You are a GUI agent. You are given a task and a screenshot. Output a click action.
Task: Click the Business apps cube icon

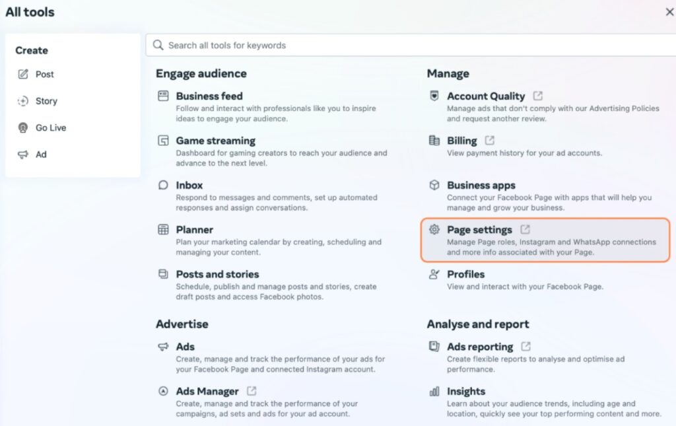[x=434, y=186]
